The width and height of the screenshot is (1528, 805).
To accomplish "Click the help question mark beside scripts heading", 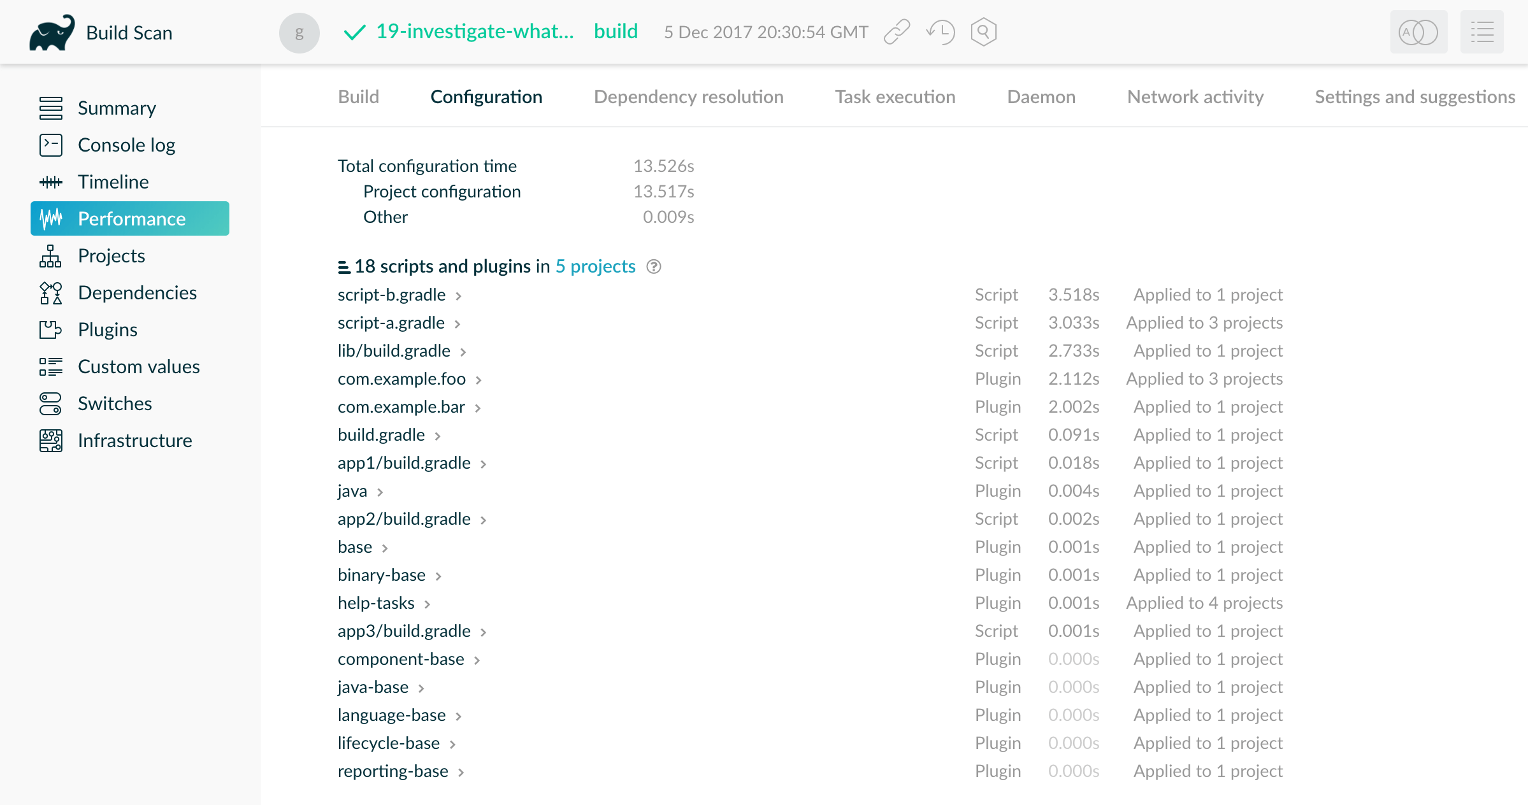I will click(655, 267).
